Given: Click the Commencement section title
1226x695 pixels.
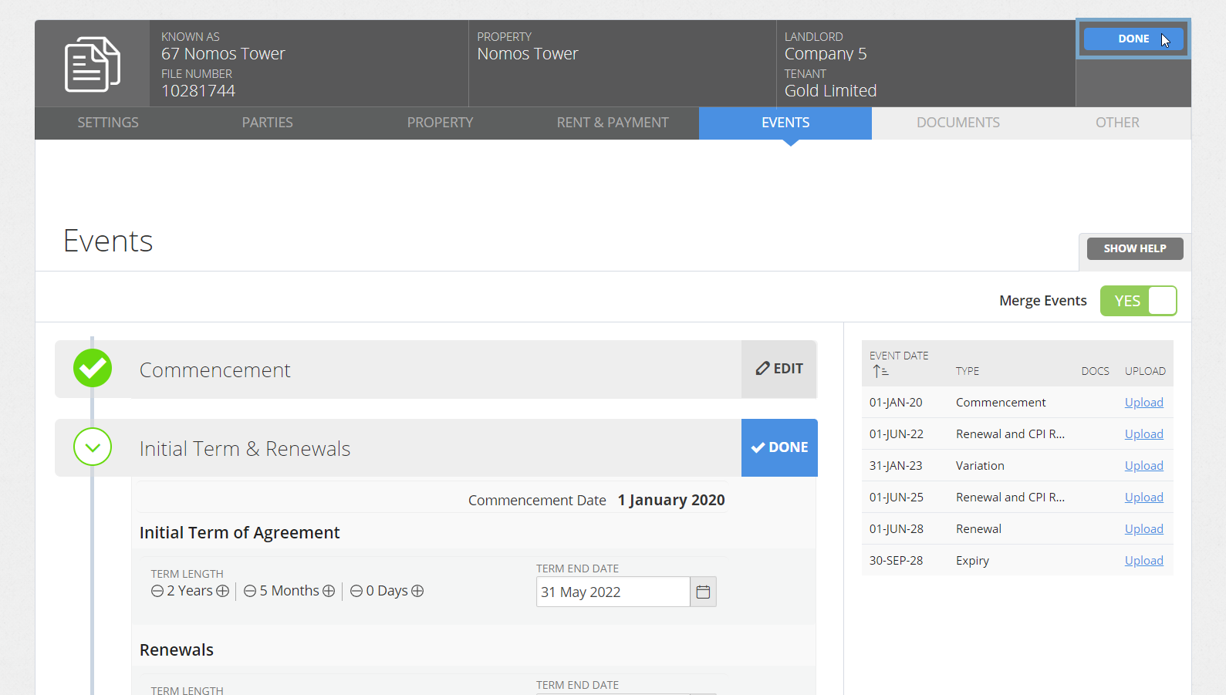Looking at the screenshot, I should pyautogui.click(x=214, y=370).
